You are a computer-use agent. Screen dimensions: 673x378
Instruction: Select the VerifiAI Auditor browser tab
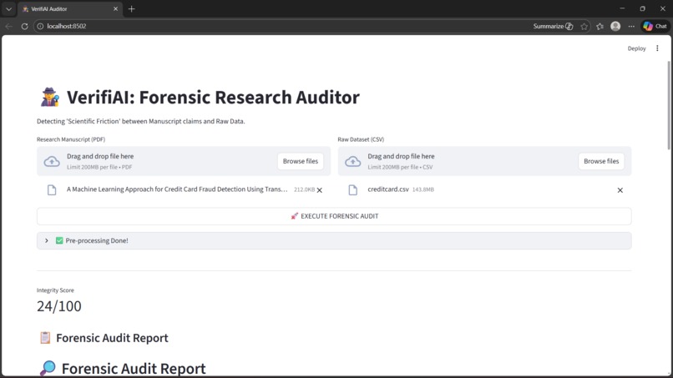pyautogui.click(x=70, y=8)
